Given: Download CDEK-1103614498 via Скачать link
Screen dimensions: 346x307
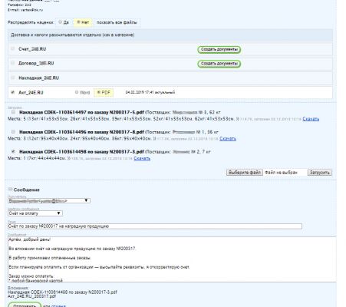Looking at the screenshot, I should pyautogui.click(x=142, y=158).
